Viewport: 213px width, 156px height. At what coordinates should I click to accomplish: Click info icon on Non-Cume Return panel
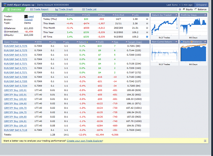[176, 42]
